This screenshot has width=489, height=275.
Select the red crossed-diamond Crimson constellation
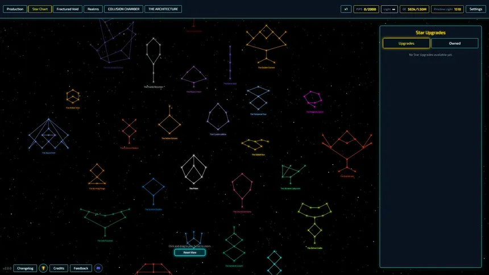129,131
